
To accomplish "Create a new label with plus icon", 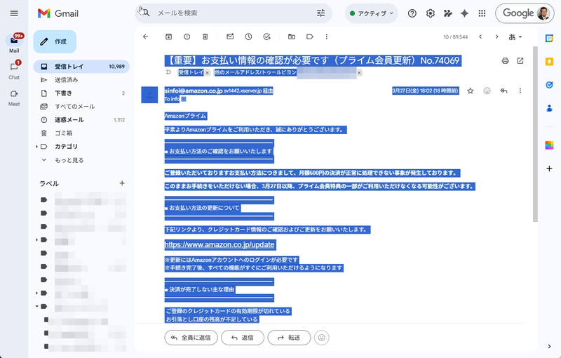I will [x=122, y=183].
